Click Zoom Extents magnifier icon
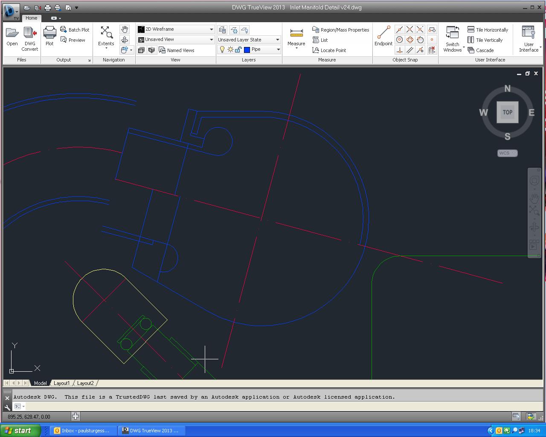This screenshot has height=437, width=546. click(x=106, y=33)
